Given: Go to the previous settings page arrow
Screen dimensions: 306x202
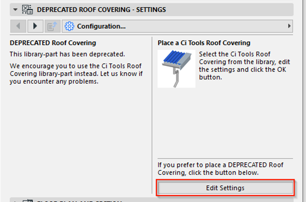Looking at the screenshot, I should 18,26.
